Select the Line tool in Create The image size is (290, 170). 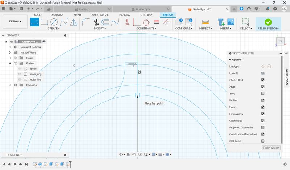(x=34, y=22)
